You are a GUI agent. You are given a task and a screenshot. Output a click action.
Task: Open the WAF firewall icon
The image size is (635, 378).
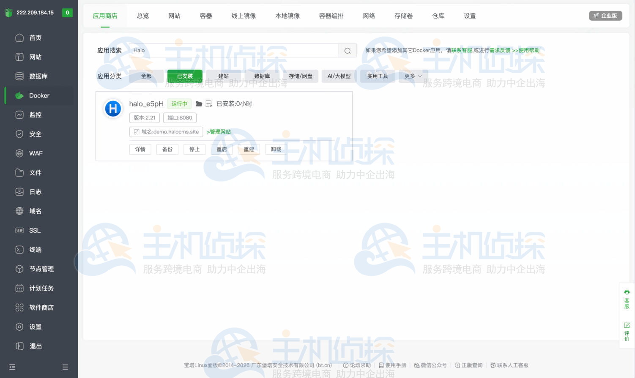(x=19, y=153)
